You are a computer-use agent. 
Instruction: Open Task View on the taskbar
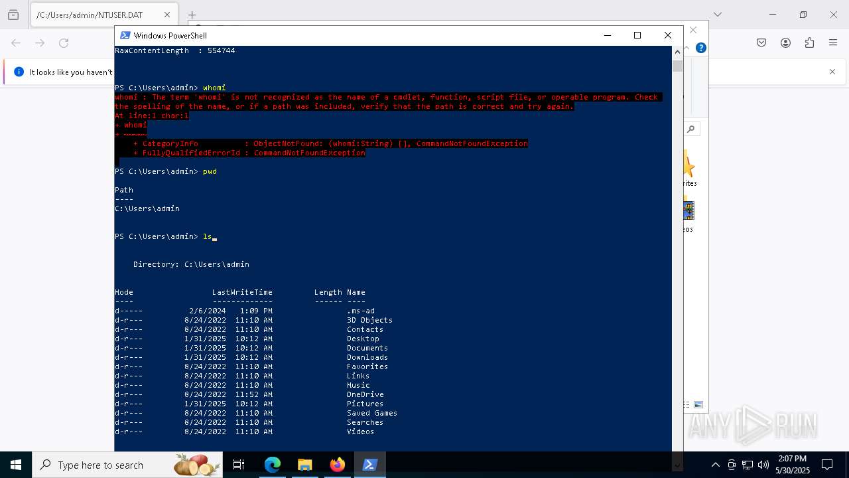[x=239, y=465]
